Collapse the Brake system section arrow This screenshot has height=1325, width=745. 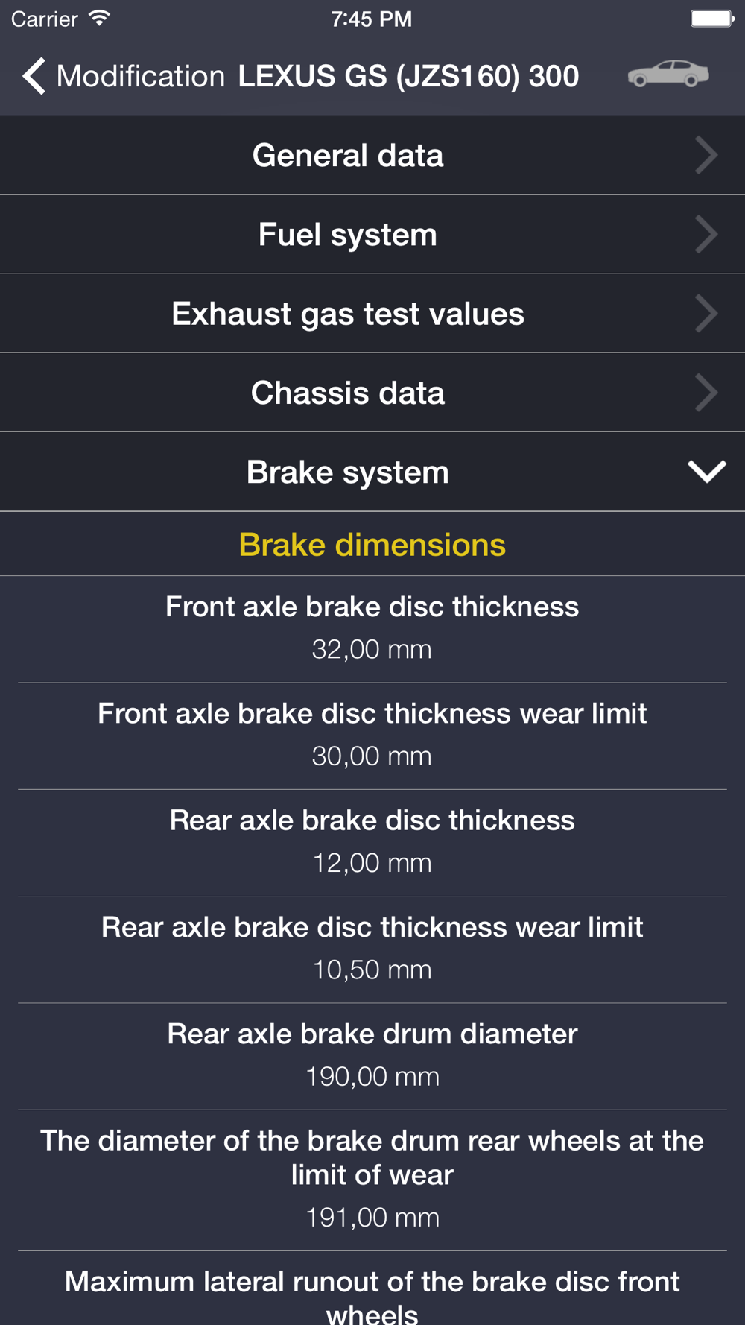tap(706, 472)
